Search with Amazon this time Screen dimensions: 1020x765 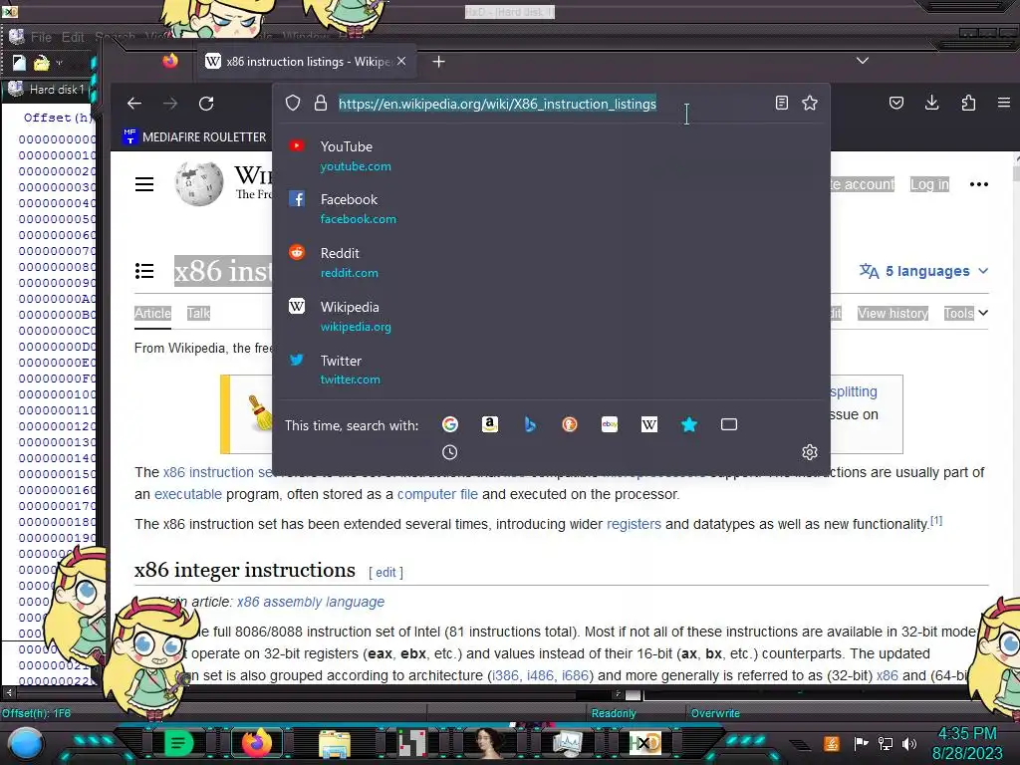[490, 424]
